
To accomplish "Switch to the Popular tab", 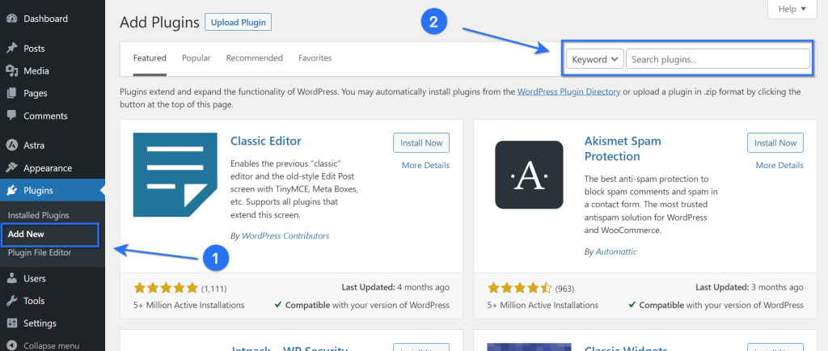I will tap(196, 58).
